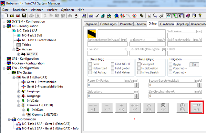Click the Reload I/O devices icon with colored arrows
206x133 pixels.
click(122, 16)
